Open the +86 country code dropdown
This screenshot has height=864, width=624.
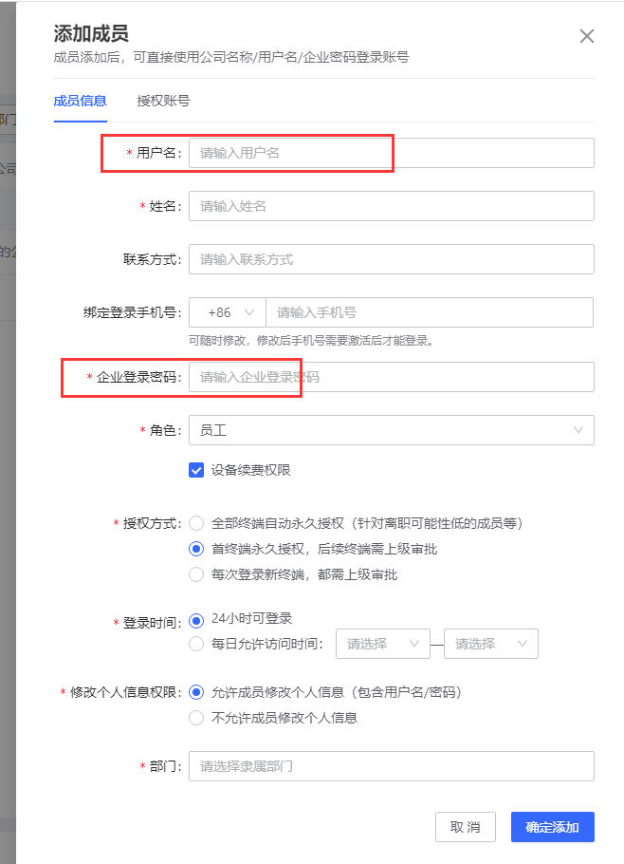point(228,312)
